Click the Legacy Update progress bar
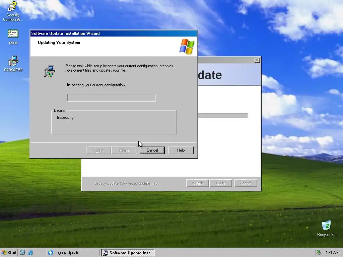Screen dimensions: 343x257 coord(223,115)
